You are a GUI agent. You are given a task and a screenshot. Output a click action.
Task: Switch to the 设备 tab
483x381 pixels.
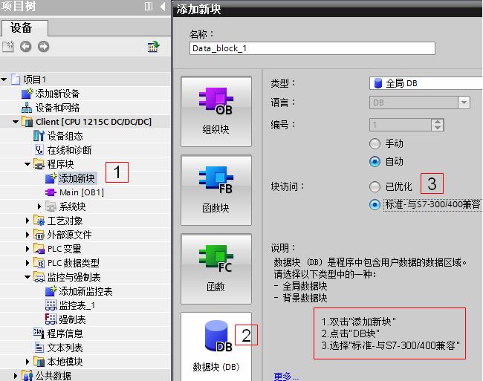click(25, 28)
